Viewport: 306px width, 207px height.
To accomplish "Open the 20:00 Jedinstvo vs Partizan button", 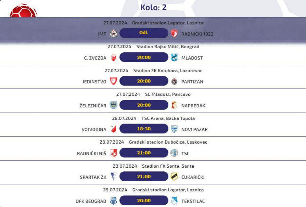I will 143,81.
